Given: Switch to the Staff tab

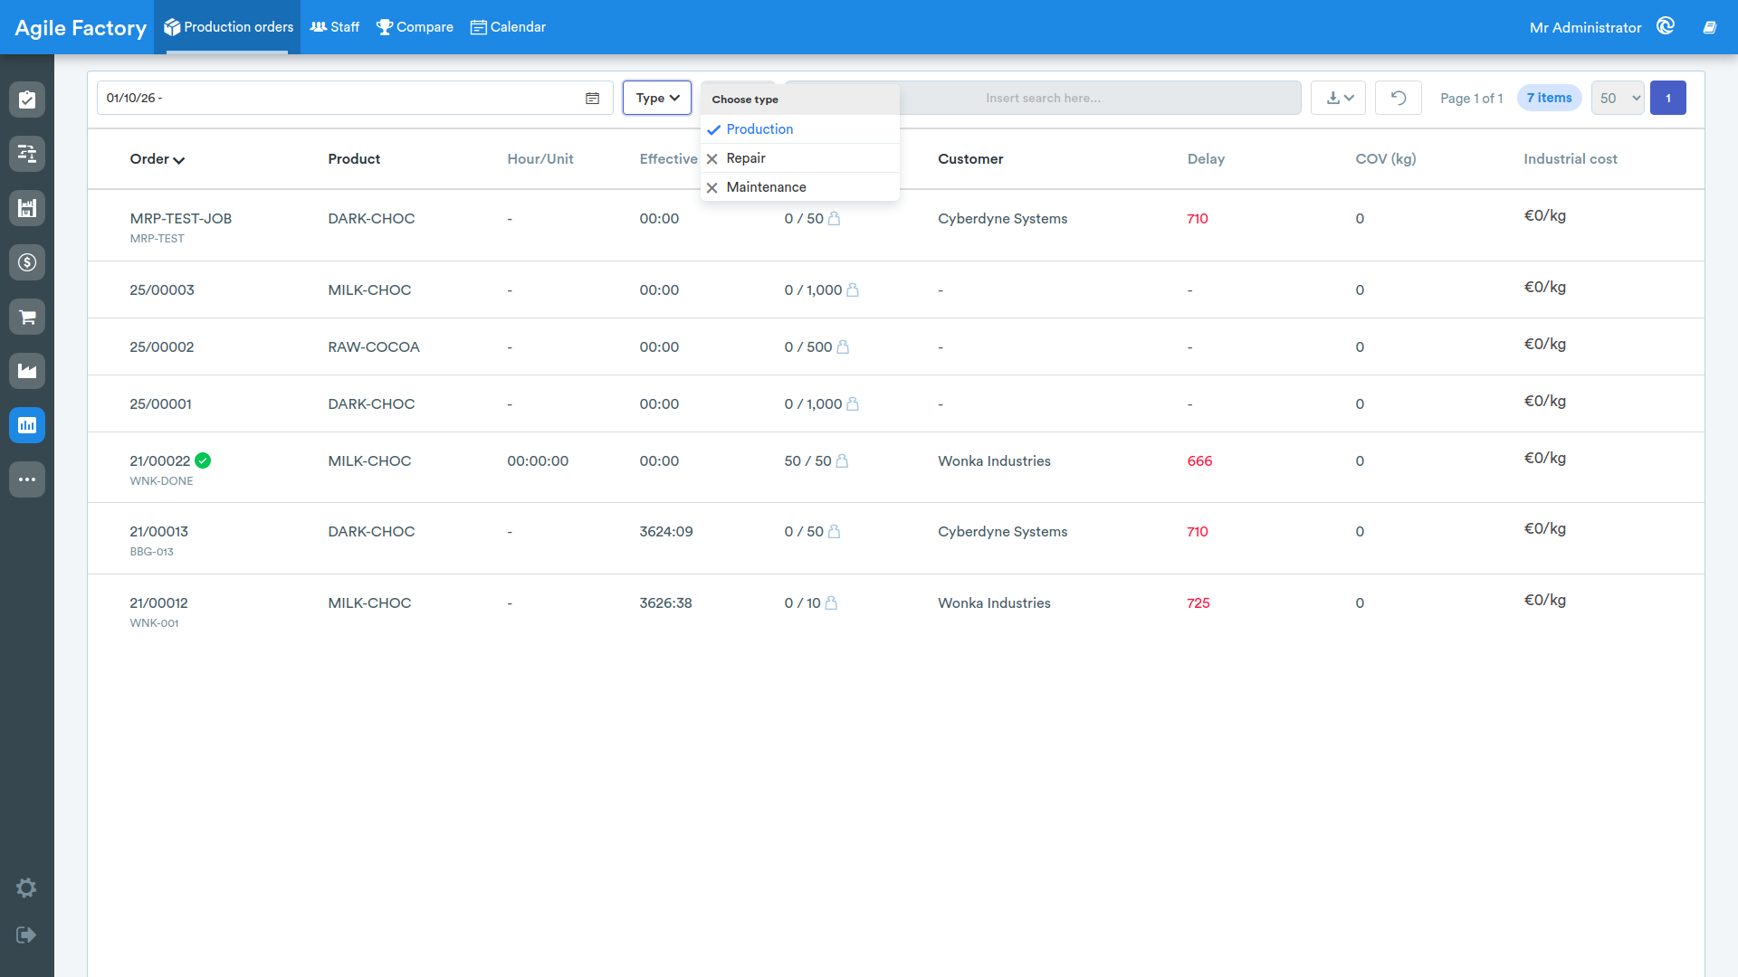Looking at the screenshot, I should [335, 27].
